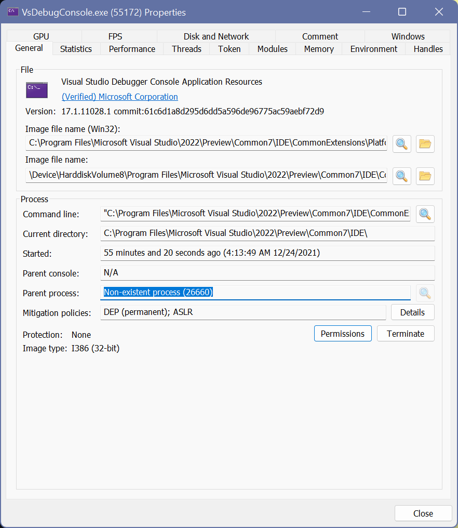The height and width of the screenshot is (528, 458).
Task: Open the Performance tab
Action: pyautogui.click(x=132, y=49)
